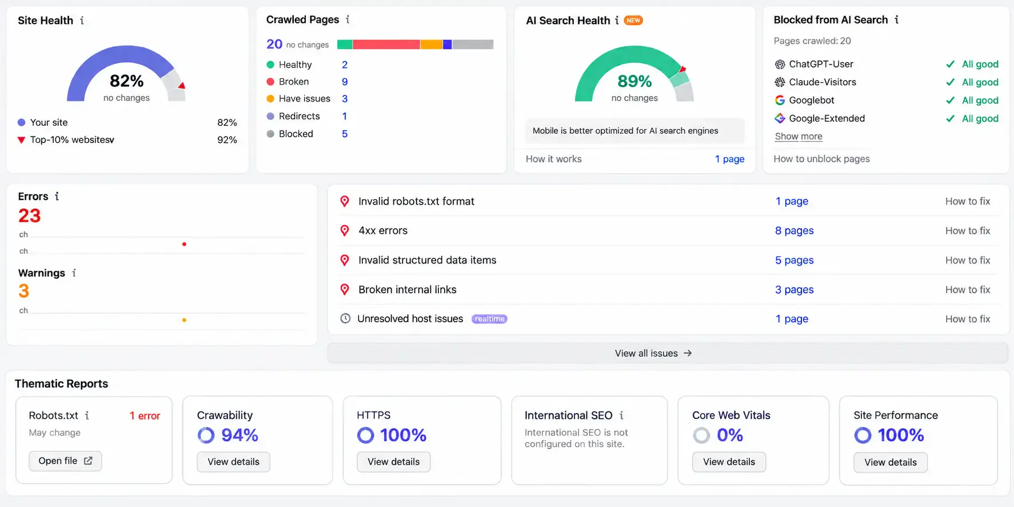
Task: Select the Broken pages count 9
Action: (345, 82)
